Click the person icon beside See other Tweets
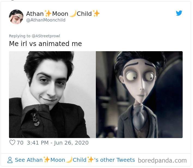 [10, 160]
